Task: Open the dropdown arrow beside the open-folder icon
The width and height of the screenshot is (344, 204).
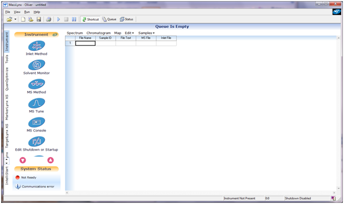Action: point(15,19)
